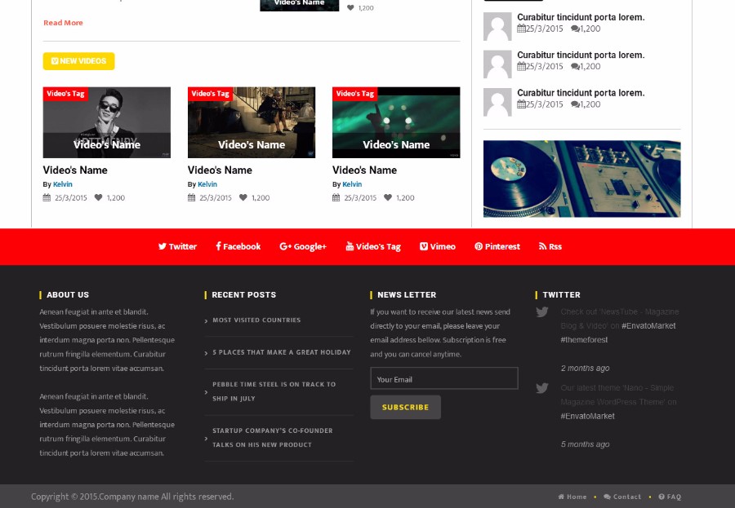Open the Vimeo link in social bar
This screenshot has width=735, height=508.
point(438,246)
